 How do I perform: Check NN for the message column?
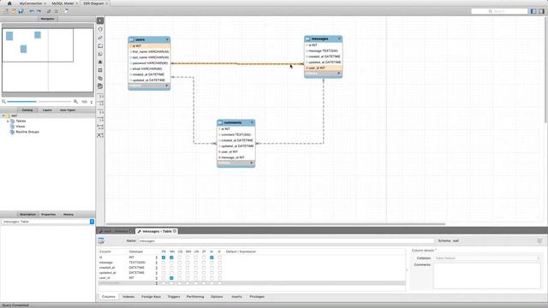point(171,263)
